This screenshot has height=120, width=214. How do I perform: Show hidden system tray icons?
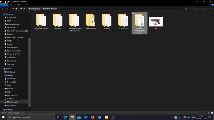180,117
